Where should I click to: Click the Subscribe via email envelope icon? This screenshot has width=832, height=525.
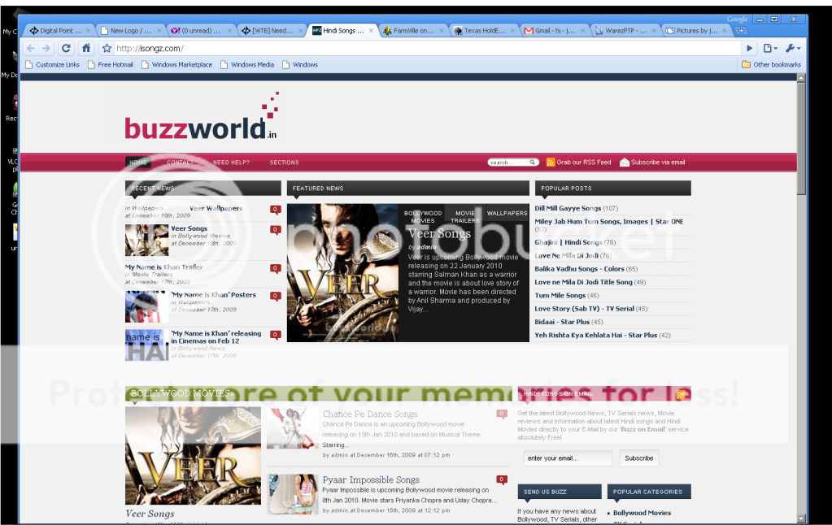pos(625,163)
